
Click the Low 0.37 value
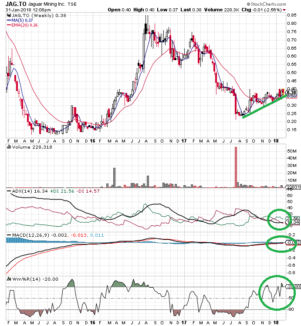click(167, 10)
